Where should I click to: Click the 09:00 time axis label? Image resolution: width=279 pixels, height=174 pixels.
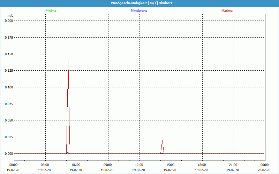click(108, 165)
